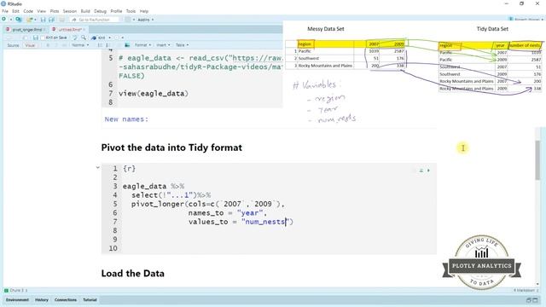Open the Format dropdown

click(x=142, y=45)
